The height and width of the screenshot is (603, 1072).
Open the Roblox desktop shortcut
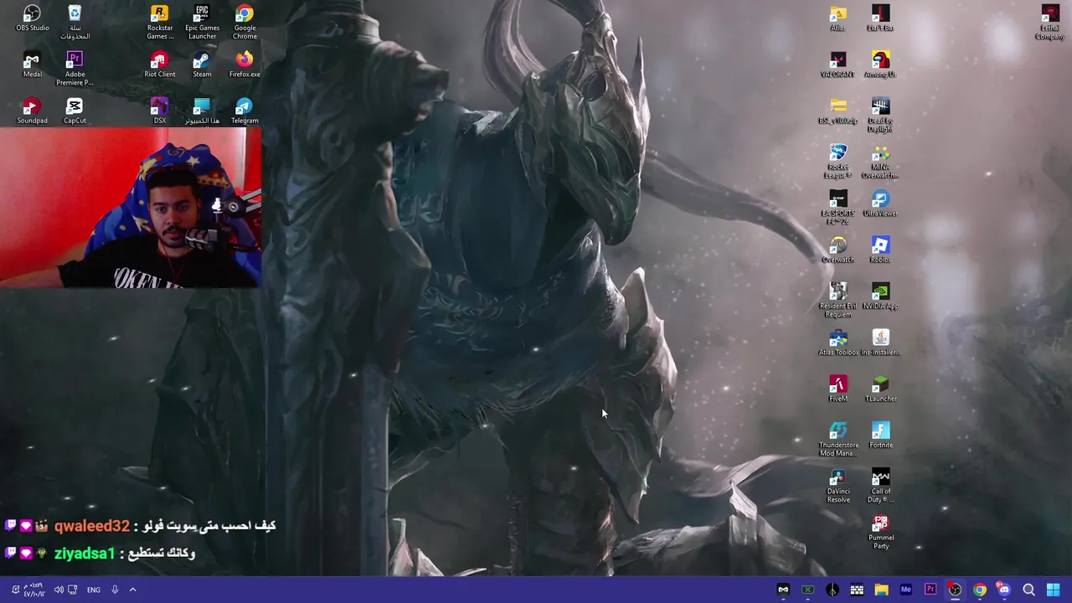(x=880, y=250)
